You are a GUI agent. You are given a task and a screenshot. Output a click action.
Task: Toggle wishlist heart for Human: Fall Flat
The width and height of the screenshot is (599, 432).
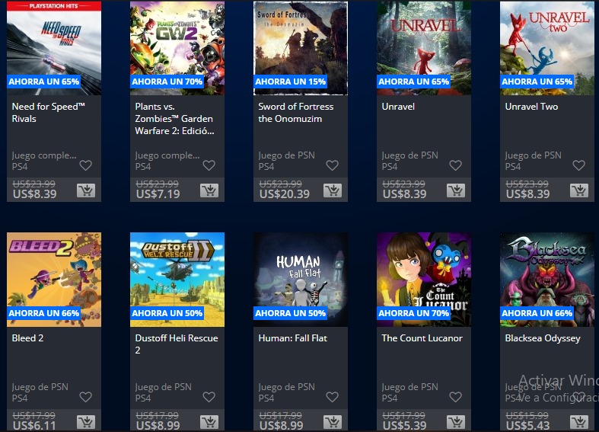click(x=332, y=397)
